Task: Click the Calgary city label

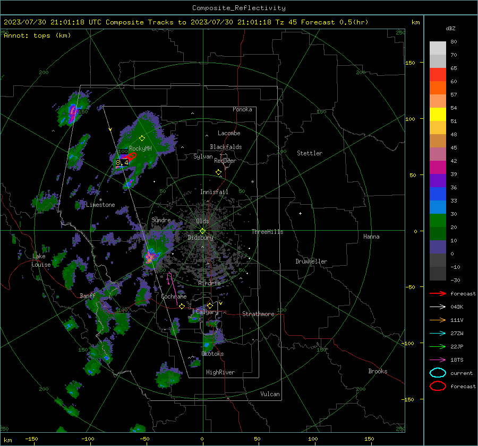Action: (x=207, y=312)
